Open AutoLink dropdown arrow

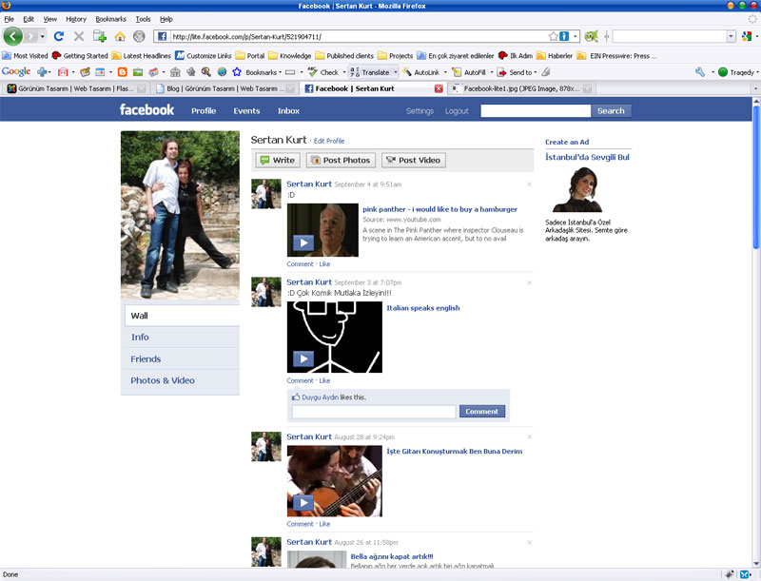click(445, 72)
